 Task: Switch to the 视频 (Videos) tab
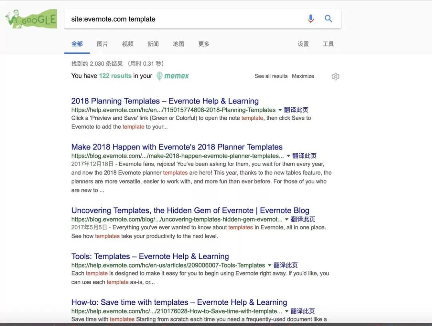tap(128, 44)
